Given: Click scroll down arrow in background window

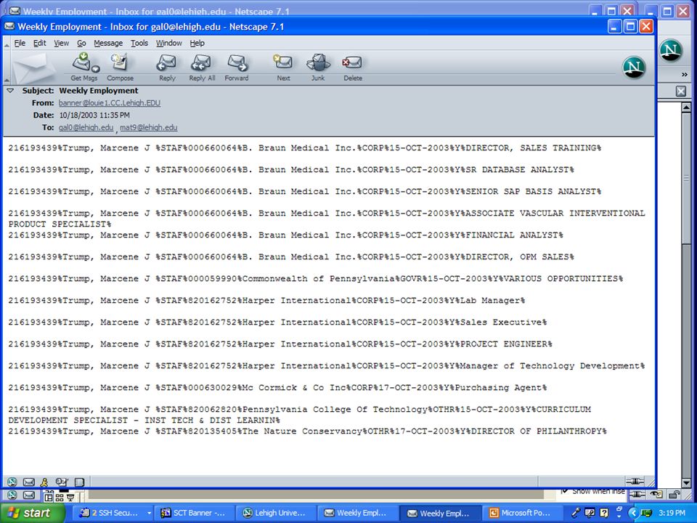Looking at the screenshot, I should [x=686, y=482].
